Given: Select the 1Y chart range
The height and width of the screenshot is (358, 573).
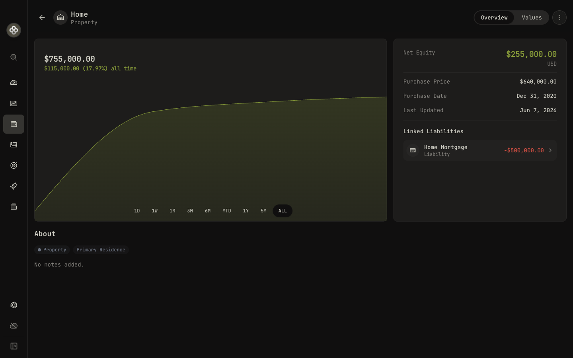Looking at the screenshot, I should (x=246, y=211).
